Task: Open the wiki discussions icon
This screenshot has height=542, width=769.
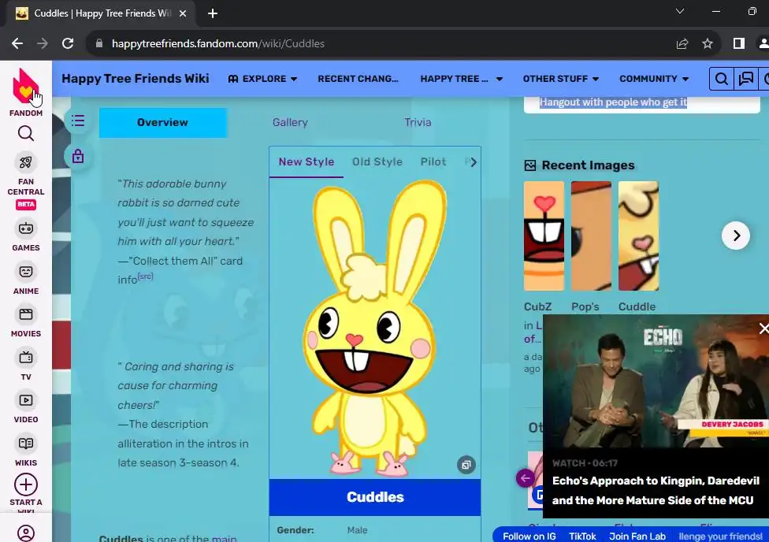Action: pos(746,79)
